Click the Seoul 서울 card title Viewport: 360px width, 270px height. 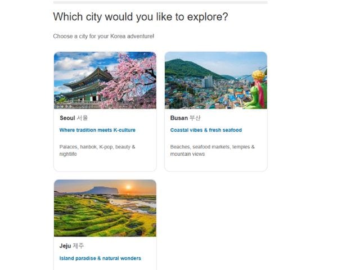(x=74, y=118)
